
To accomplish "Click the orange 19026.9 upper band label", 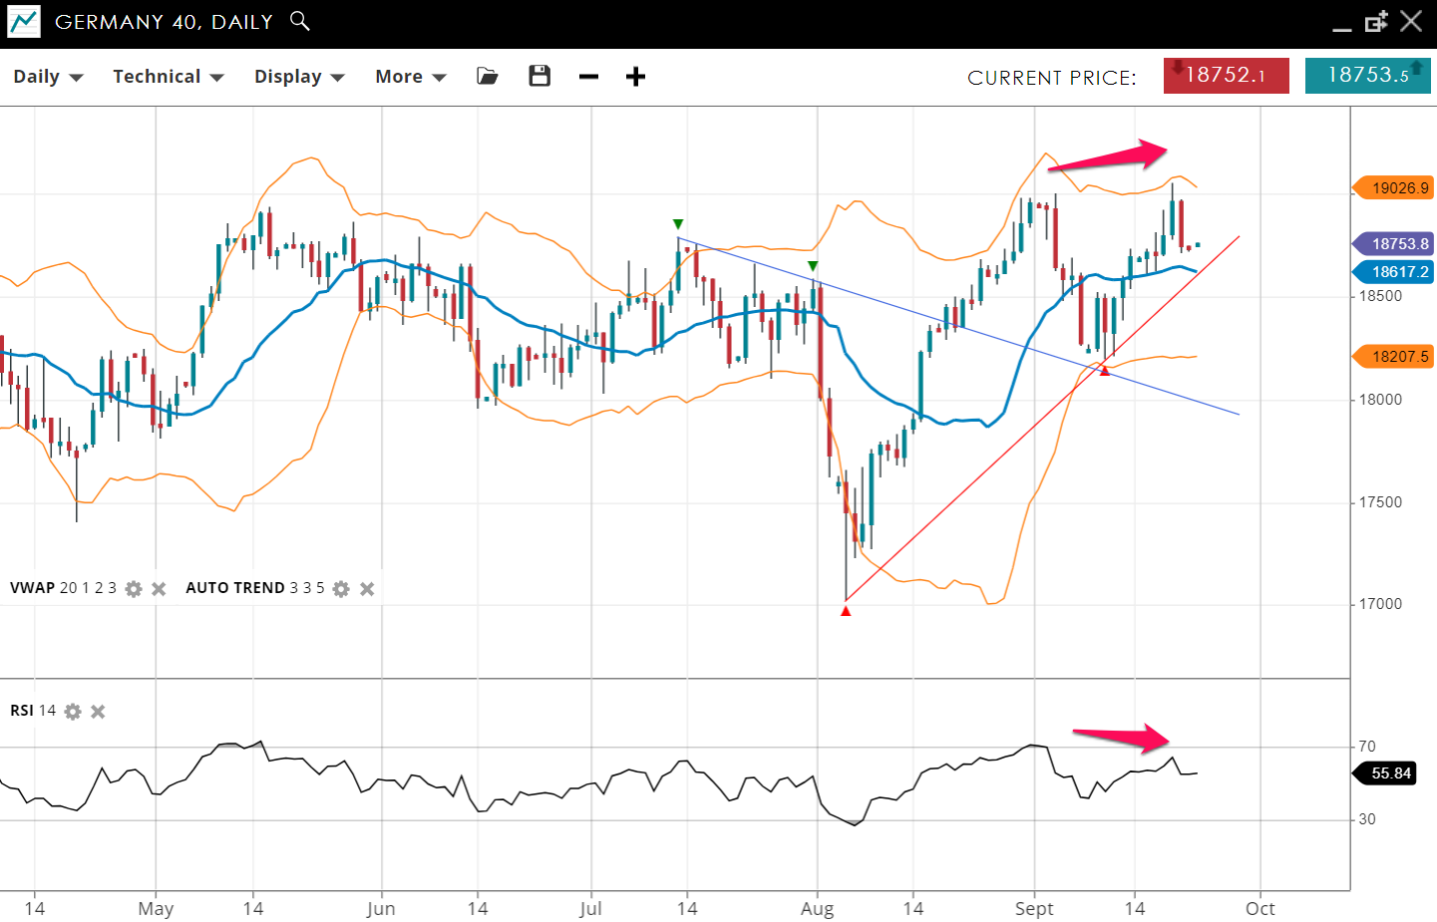I will click(1395, 188).
